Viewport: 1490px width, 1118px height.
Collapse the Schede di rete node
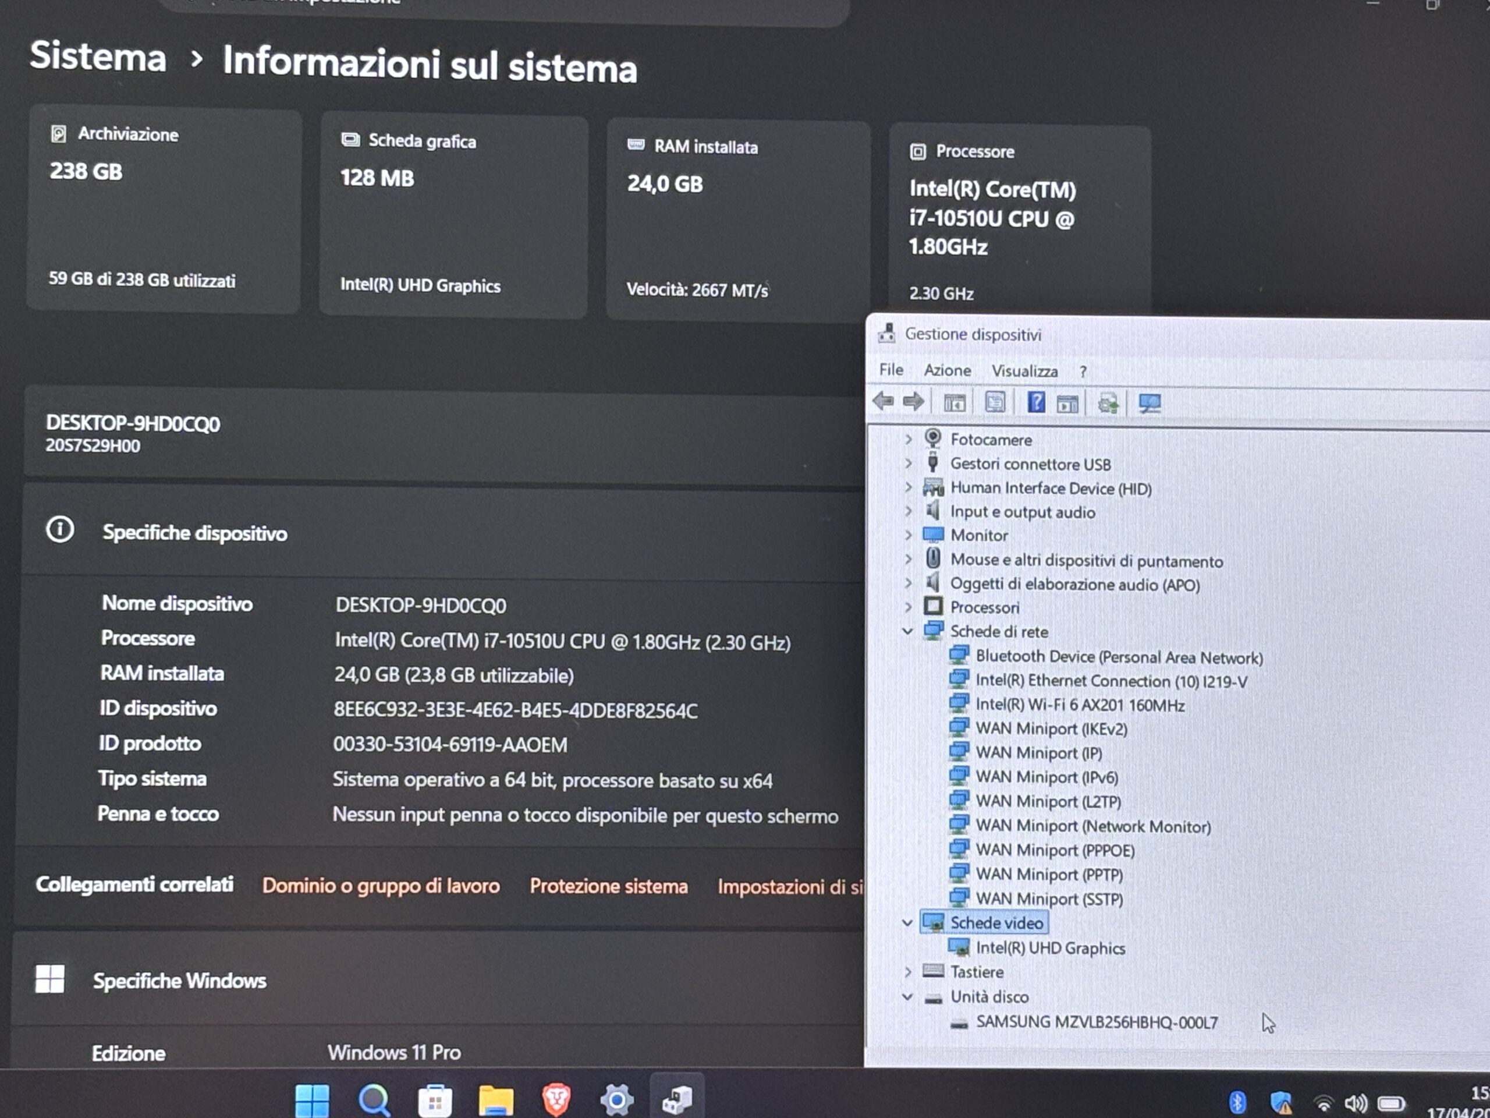[x=907, y=631]
